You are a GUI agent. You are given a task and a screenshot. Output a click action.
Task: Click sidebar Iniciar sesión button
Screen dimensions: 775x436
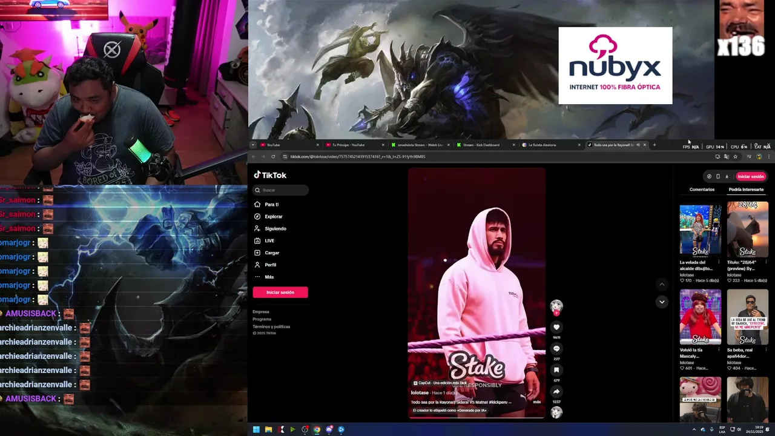pos(280,292)
